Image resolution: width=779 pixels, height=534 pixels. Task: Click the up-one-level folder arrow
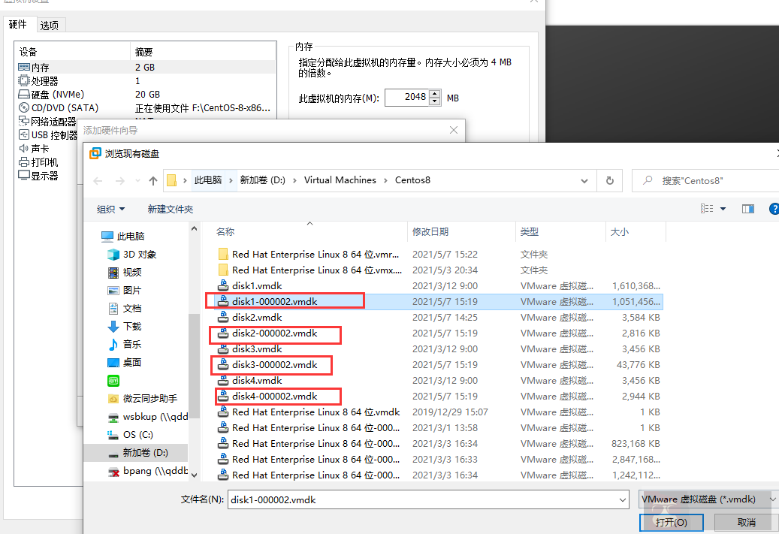click(153, 180)
